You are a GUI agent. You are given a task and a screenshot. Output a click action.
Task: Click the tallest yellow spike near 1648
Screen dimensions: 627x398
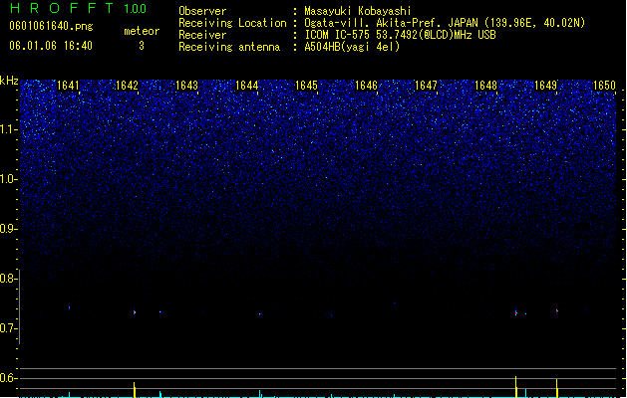click(x=515, y=386)
